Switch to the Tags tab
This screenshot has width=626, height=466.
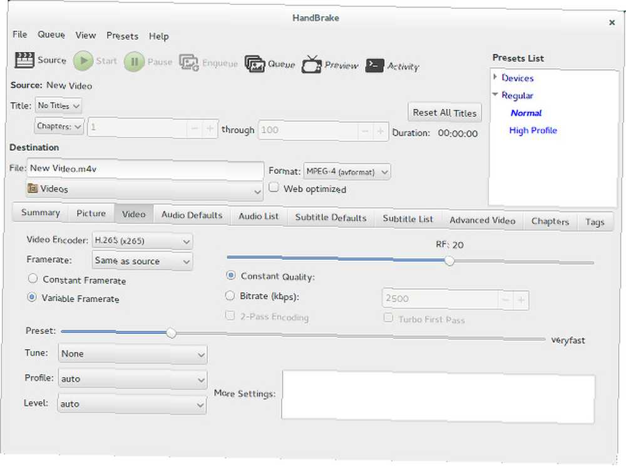pyautogui.click(x=595, y=222)
